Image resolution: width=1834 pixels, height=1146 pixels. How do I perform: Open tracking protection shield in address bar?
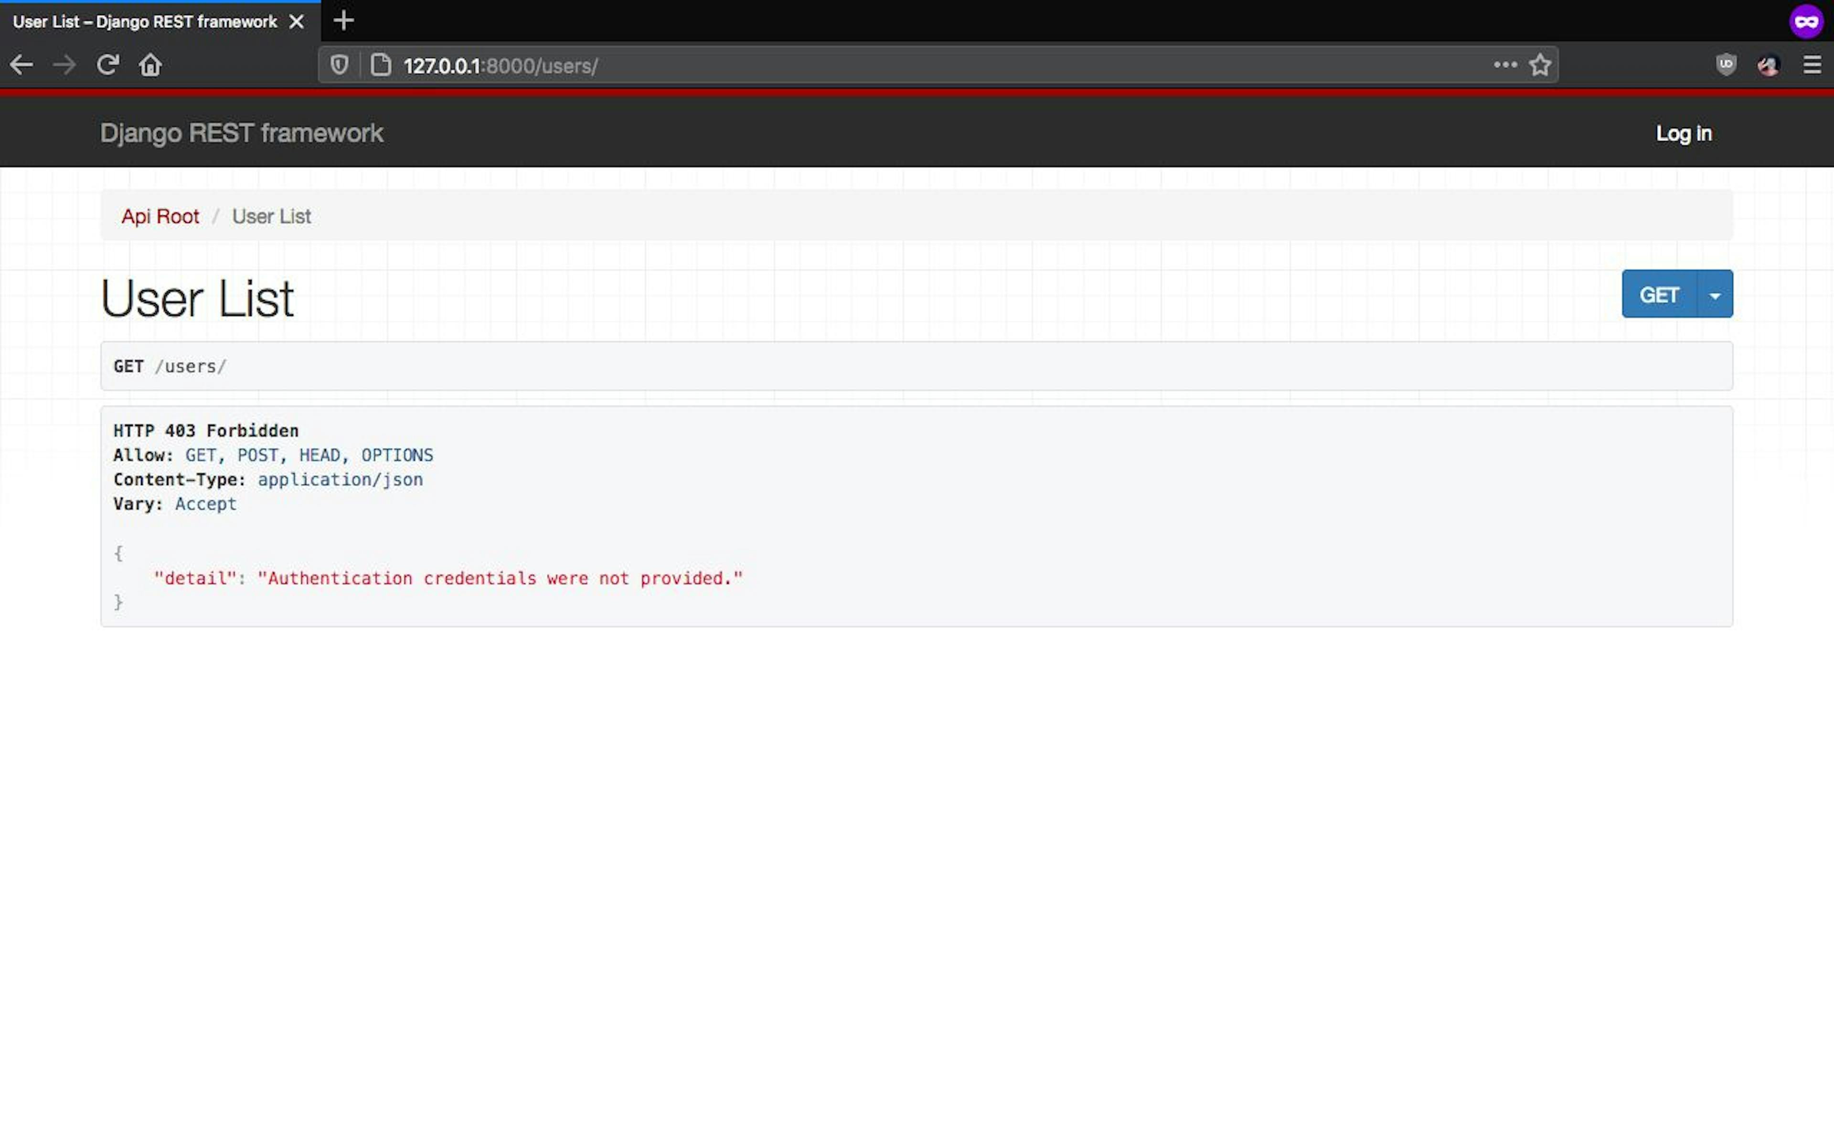(339, 65)
